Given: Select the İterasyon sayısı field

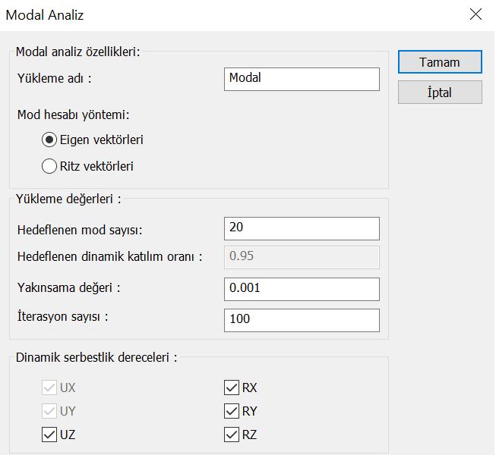Looking at the screenshot, I should click(x=302, y=319).
